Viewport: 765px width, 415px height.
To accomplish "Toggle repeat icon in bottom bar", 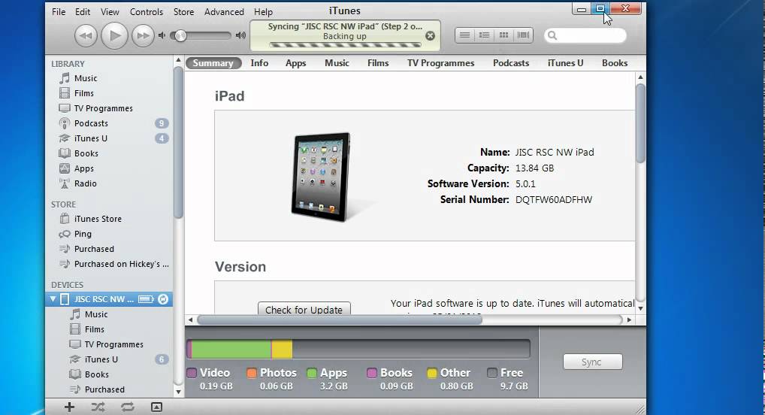I will pyautogui.click(x=127, y=407).
